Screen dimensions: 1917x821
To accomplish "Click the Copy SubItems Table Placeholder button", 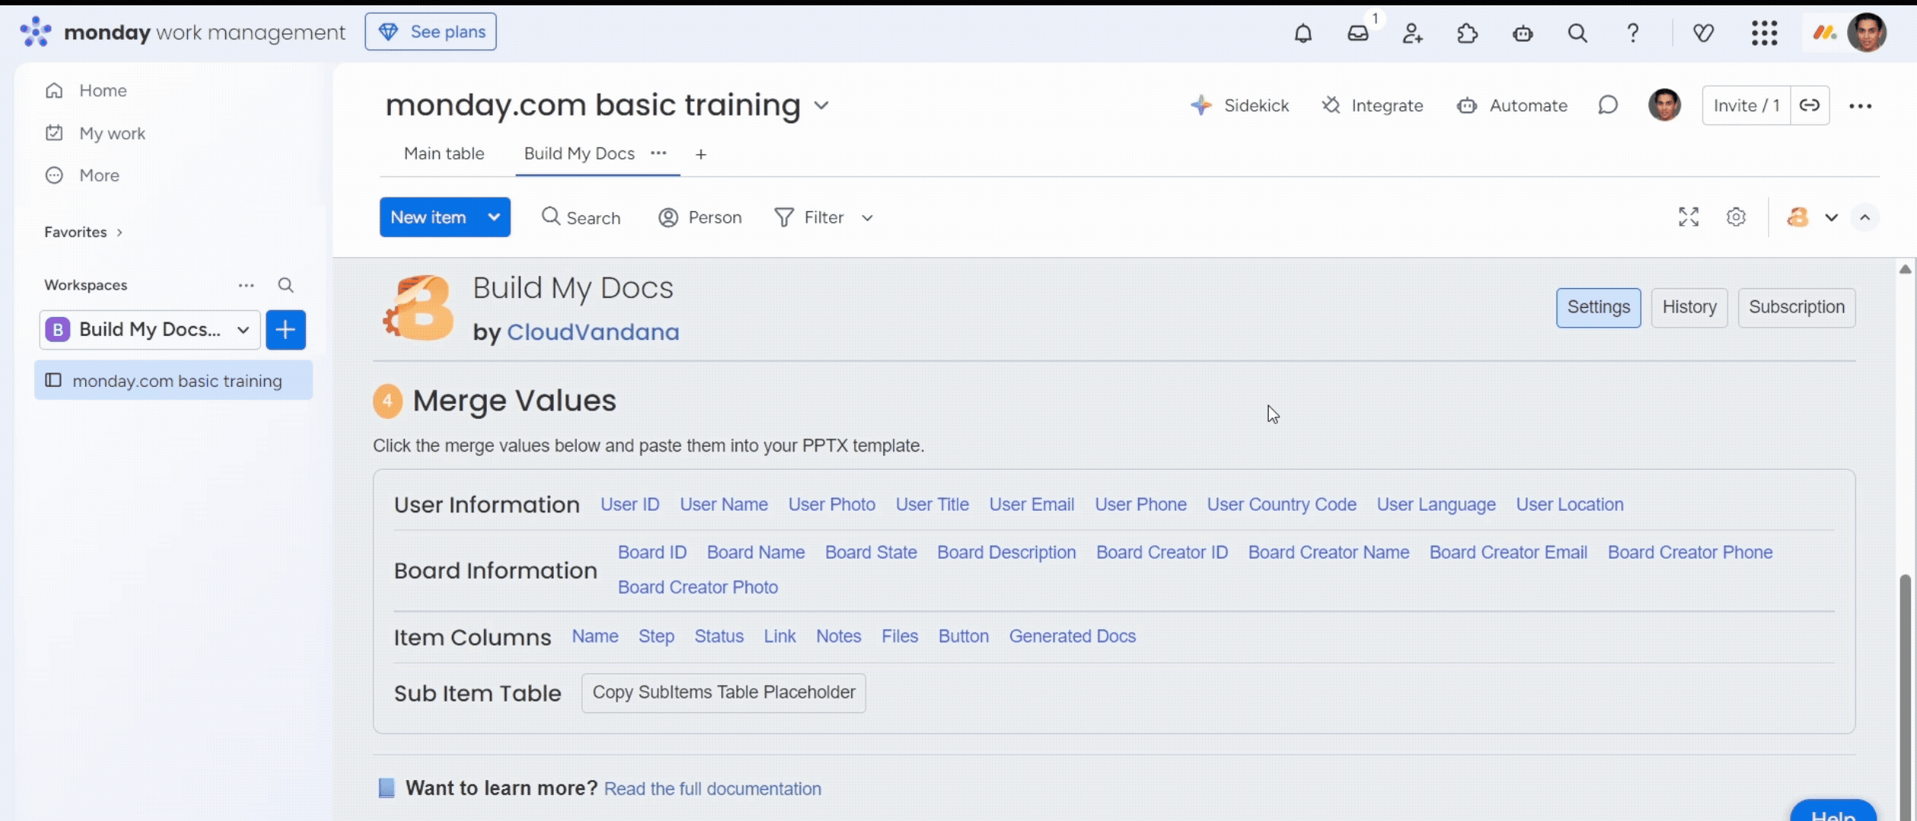I will pyautogui.click(x=723, y=693).
